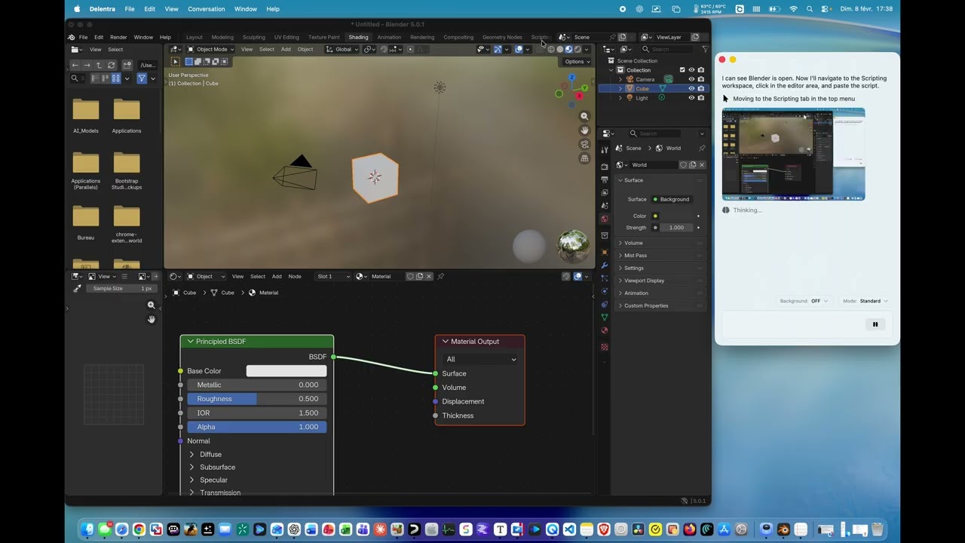Click the zoom magnifier icon in 3D viewport
The height and width of the screenshot is (543, 965).
coord(584,116)
